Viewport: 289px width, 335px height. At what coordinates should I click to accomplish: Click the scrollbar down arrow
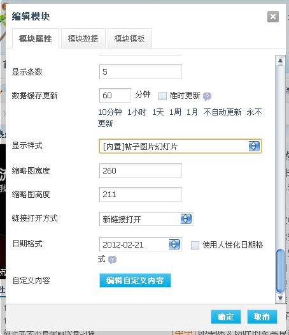click(x=280, y=298)
